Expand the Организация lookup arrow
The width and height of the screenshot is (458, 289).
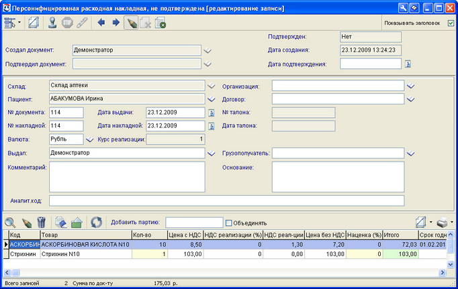(411, 86)
